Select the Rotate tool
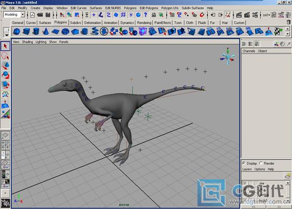292x209 pixels. (x=5, y=75)
